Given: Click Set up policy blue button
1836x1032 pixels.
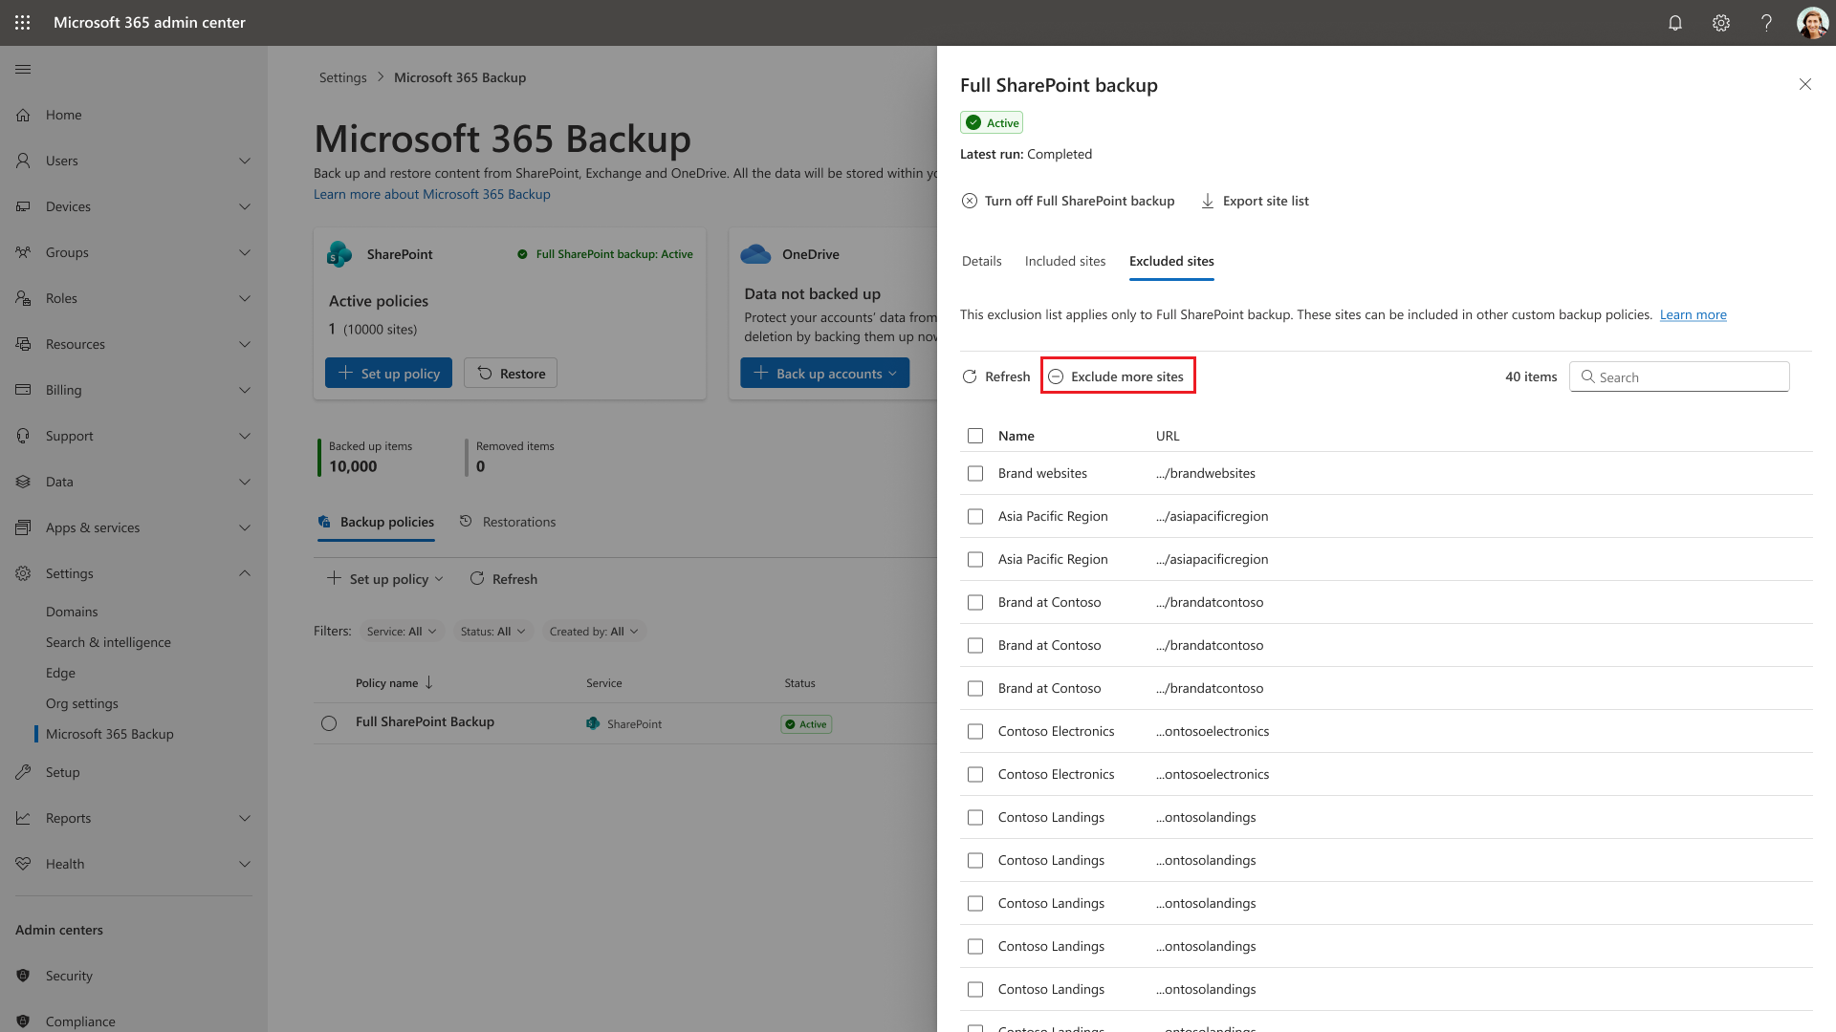Looking at the screenshot, I should (x=388, y=373).
